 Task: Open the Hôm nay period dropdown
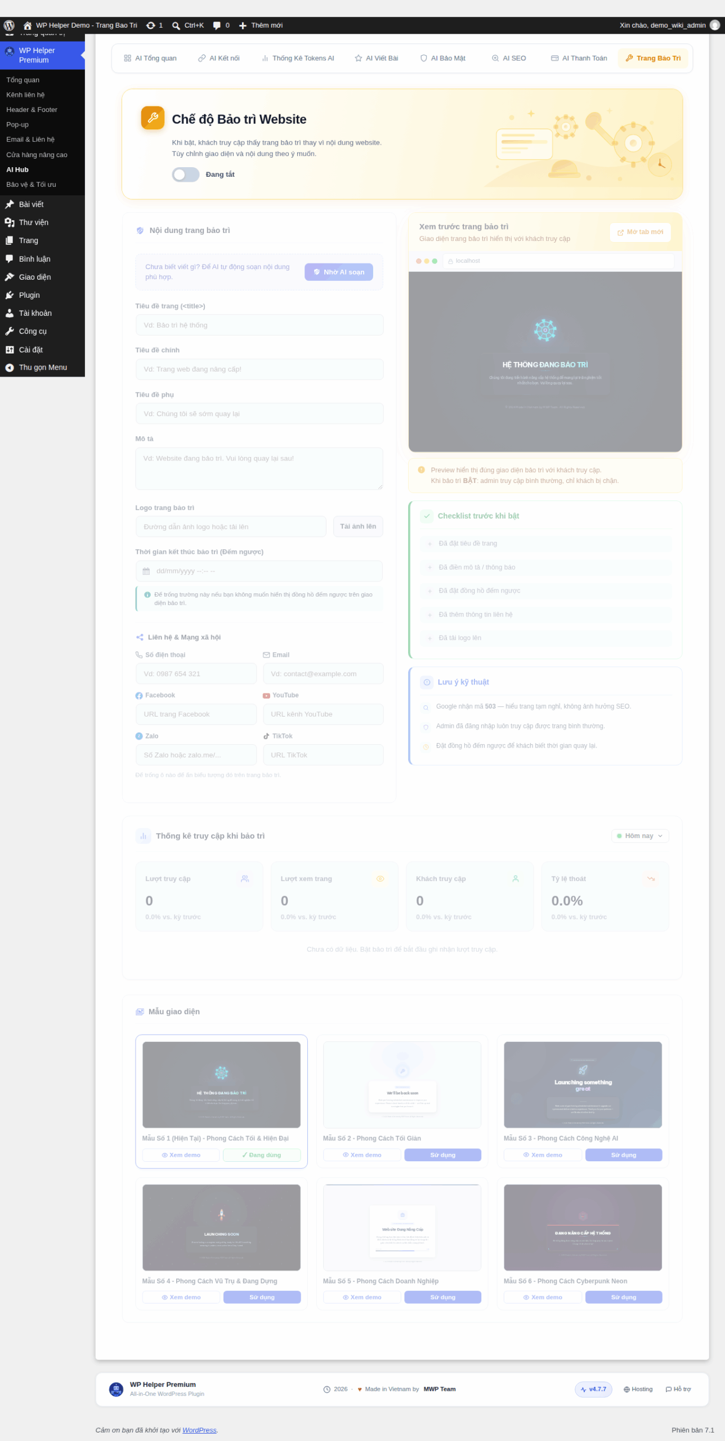(x=640, y=836)
